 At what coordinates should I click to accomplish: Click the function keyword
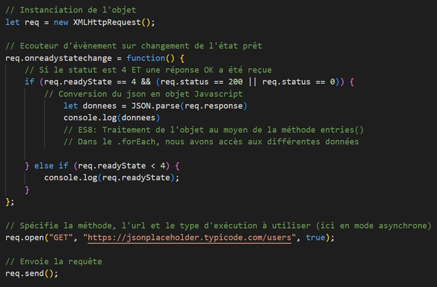pos(146,58)
